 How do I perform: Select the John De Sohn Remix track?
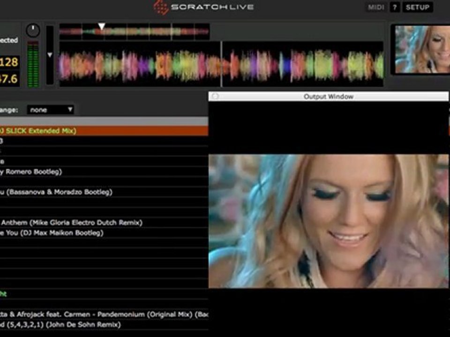point(104,325)
